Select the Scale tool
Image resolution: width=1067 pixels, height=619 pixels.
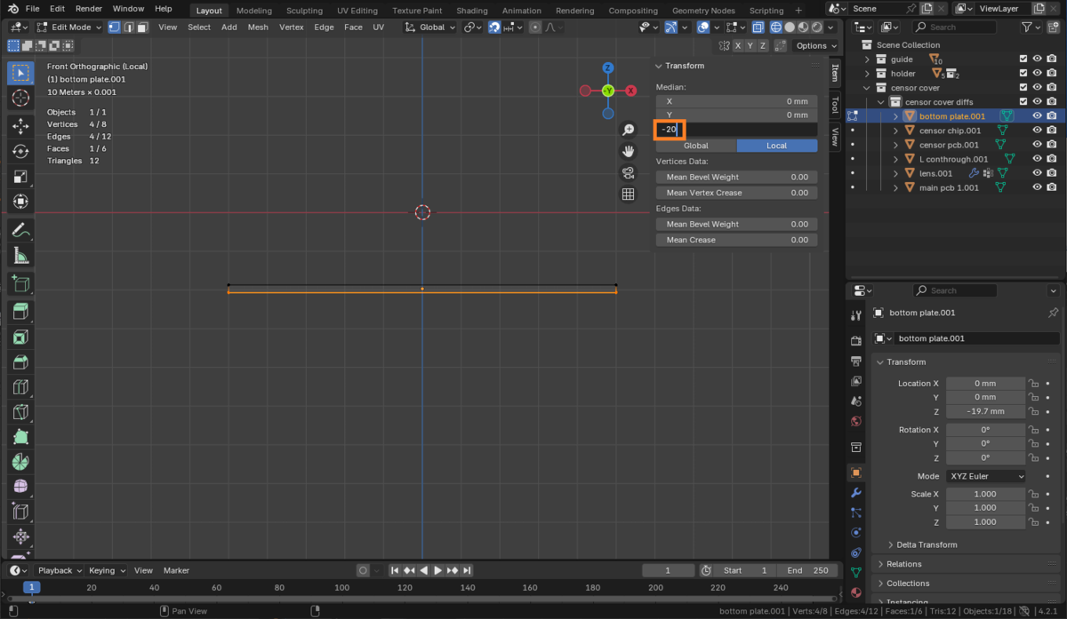pos(21,177)
